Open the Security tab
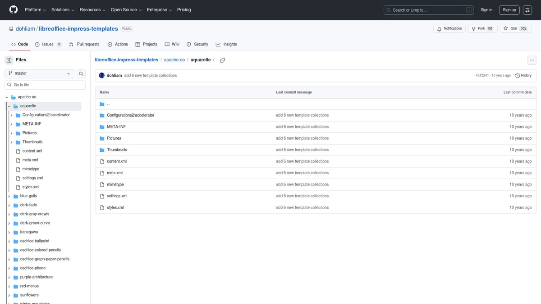This screenshot has height=304, width=541. 197,44
